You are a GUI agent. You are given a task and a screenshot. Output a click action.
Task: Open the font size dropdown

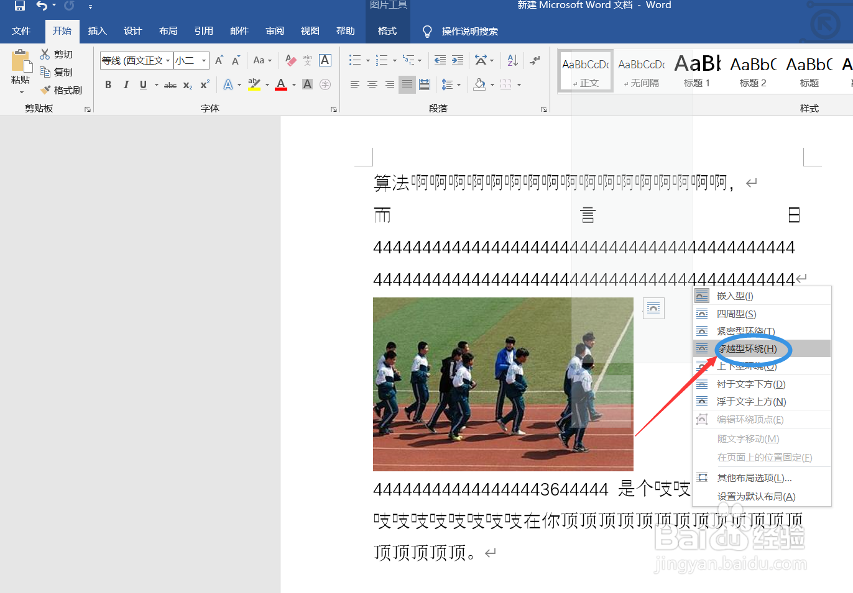(203, 60)
